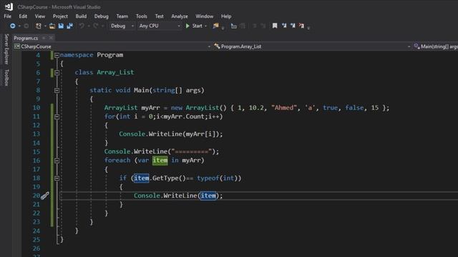Viewport: 458px width, 257px height.
Task: Collapse the if statement block
Action: pyautogui.click(x=57, y=178)
